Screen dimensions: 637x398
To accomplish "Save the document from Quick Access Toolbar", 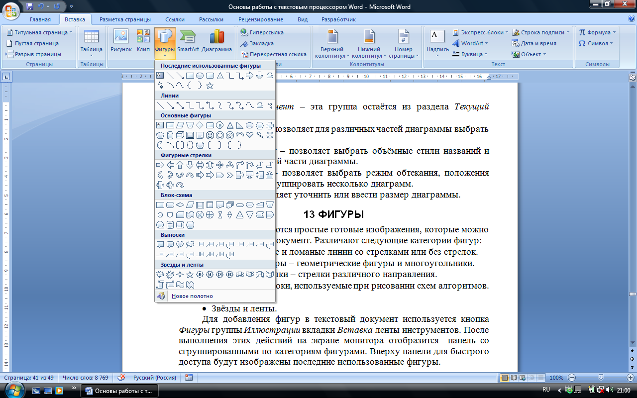I will pos(30,6).
